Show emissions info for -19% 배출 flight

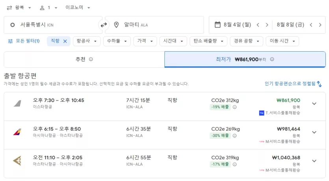pyautogui.click(x=234, y=107)
